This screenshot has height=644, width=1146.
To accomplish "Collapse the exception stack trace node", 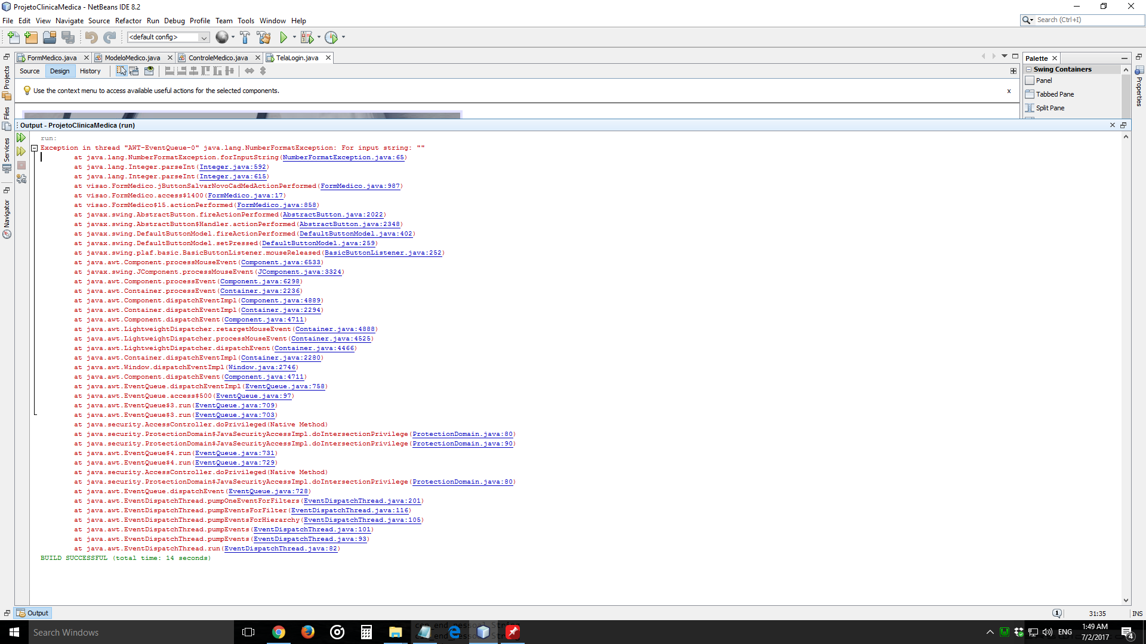I will point(35,148).
